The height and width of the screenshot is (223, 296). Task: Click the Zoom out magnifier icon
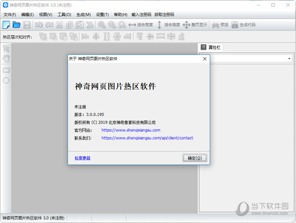click(112, 25)
